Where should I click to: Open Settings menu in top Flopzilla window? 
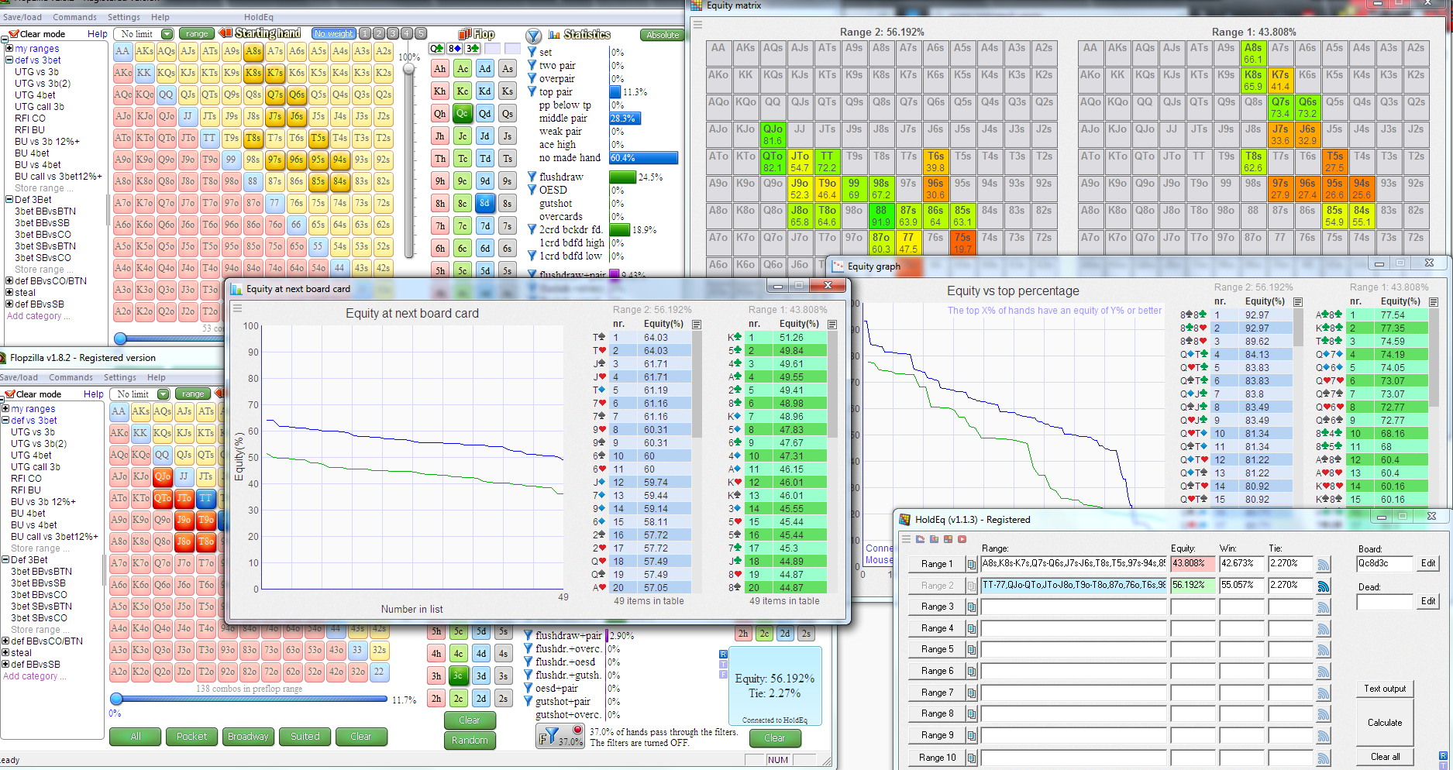[x=124, y=17]
